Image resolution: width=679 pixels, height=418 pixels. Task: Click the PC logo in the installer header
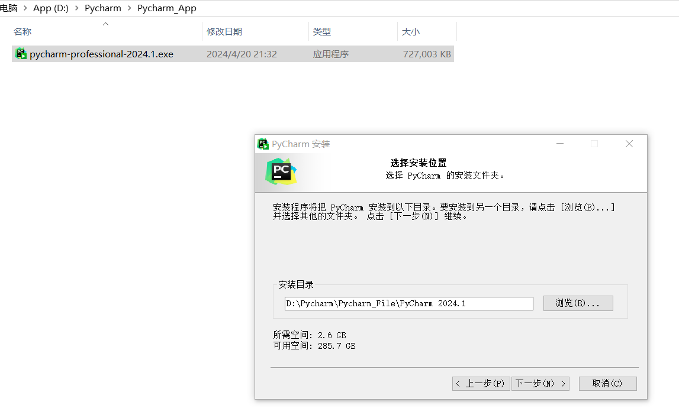pos(281,171)
